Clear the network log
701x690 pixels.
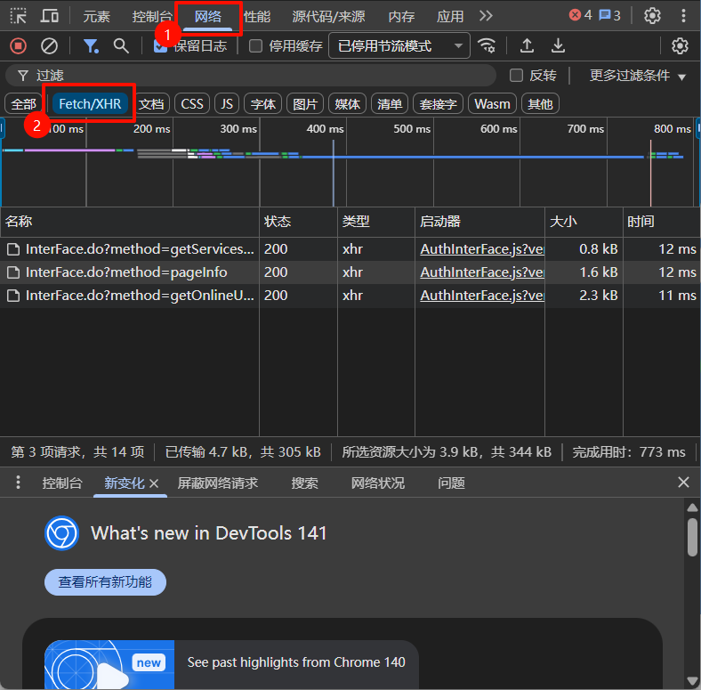50,46
